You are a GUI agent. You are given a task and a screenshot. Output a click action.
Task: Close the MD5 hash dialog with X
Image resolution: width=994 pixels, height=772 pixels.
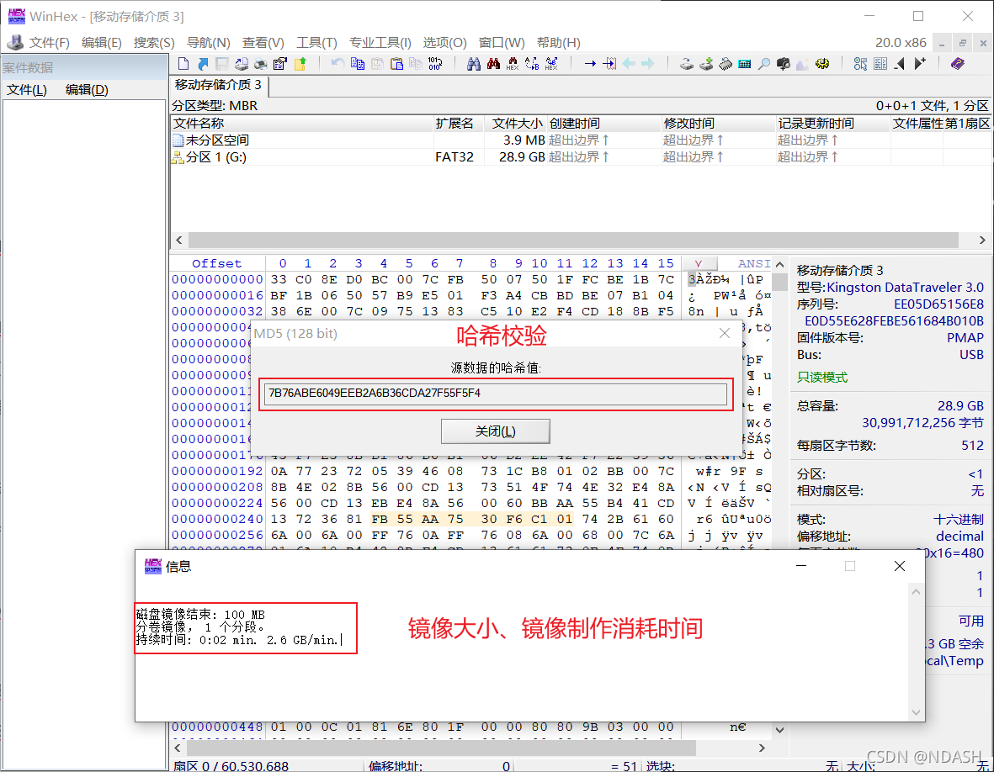coord(725,333)
